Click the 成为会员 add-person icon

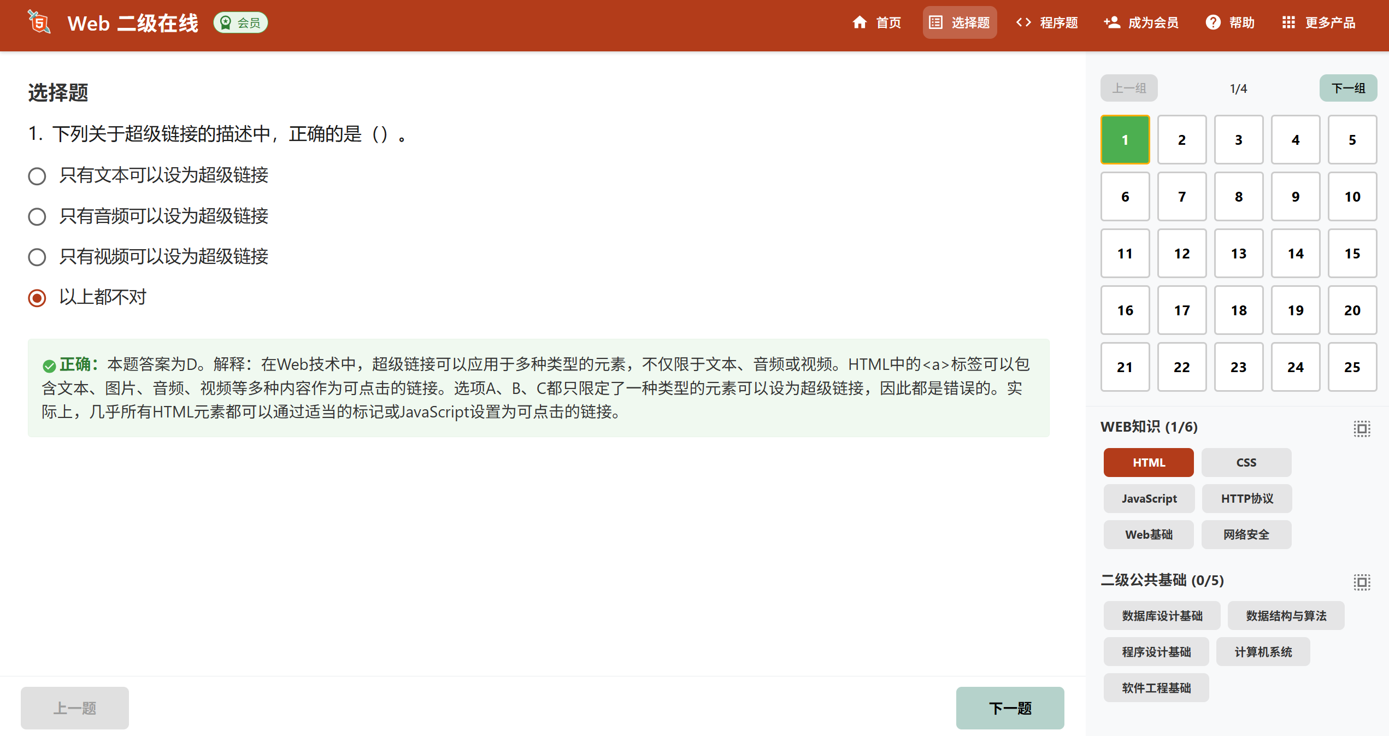point(1111,22)
